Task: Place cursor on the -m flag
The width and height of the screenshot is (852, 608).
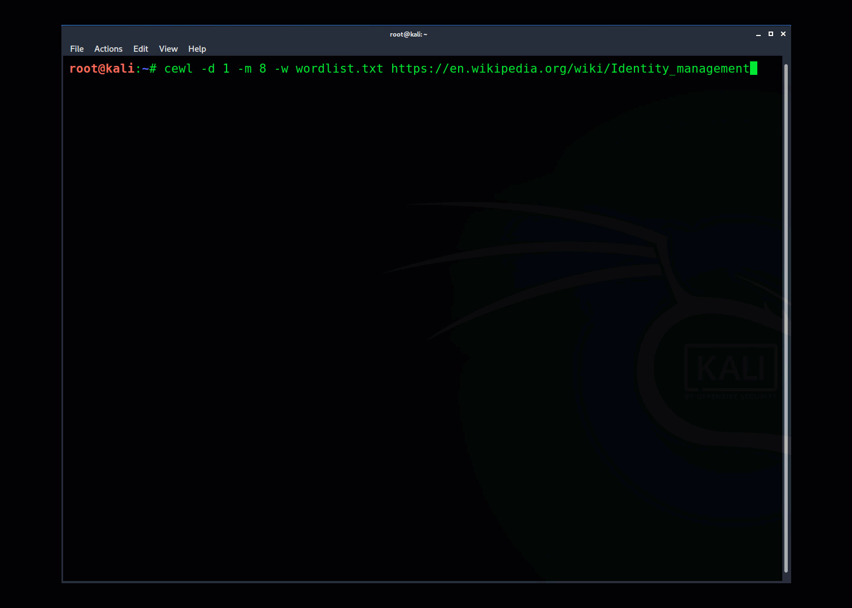Action: (x=245, y=69)
